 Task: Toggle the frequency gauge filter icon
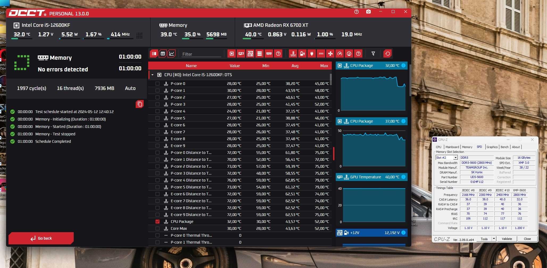click(x=340, y=54)
